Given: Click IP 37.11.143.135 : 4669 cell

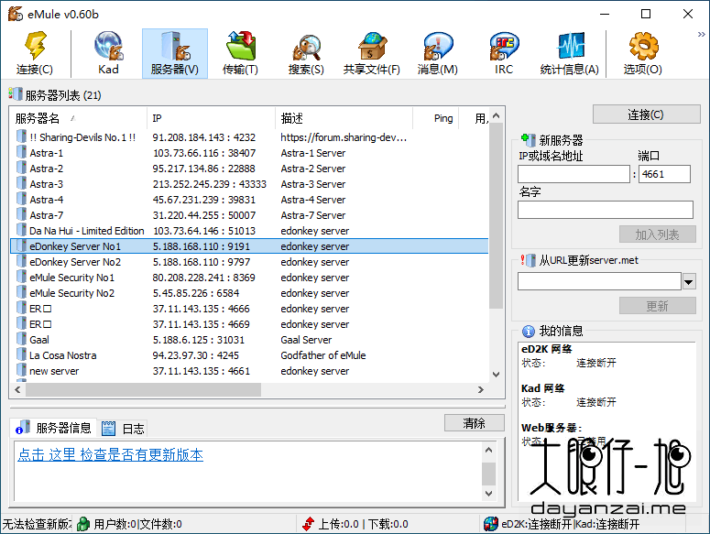Looking at the screenshot, I should point(201,324).
